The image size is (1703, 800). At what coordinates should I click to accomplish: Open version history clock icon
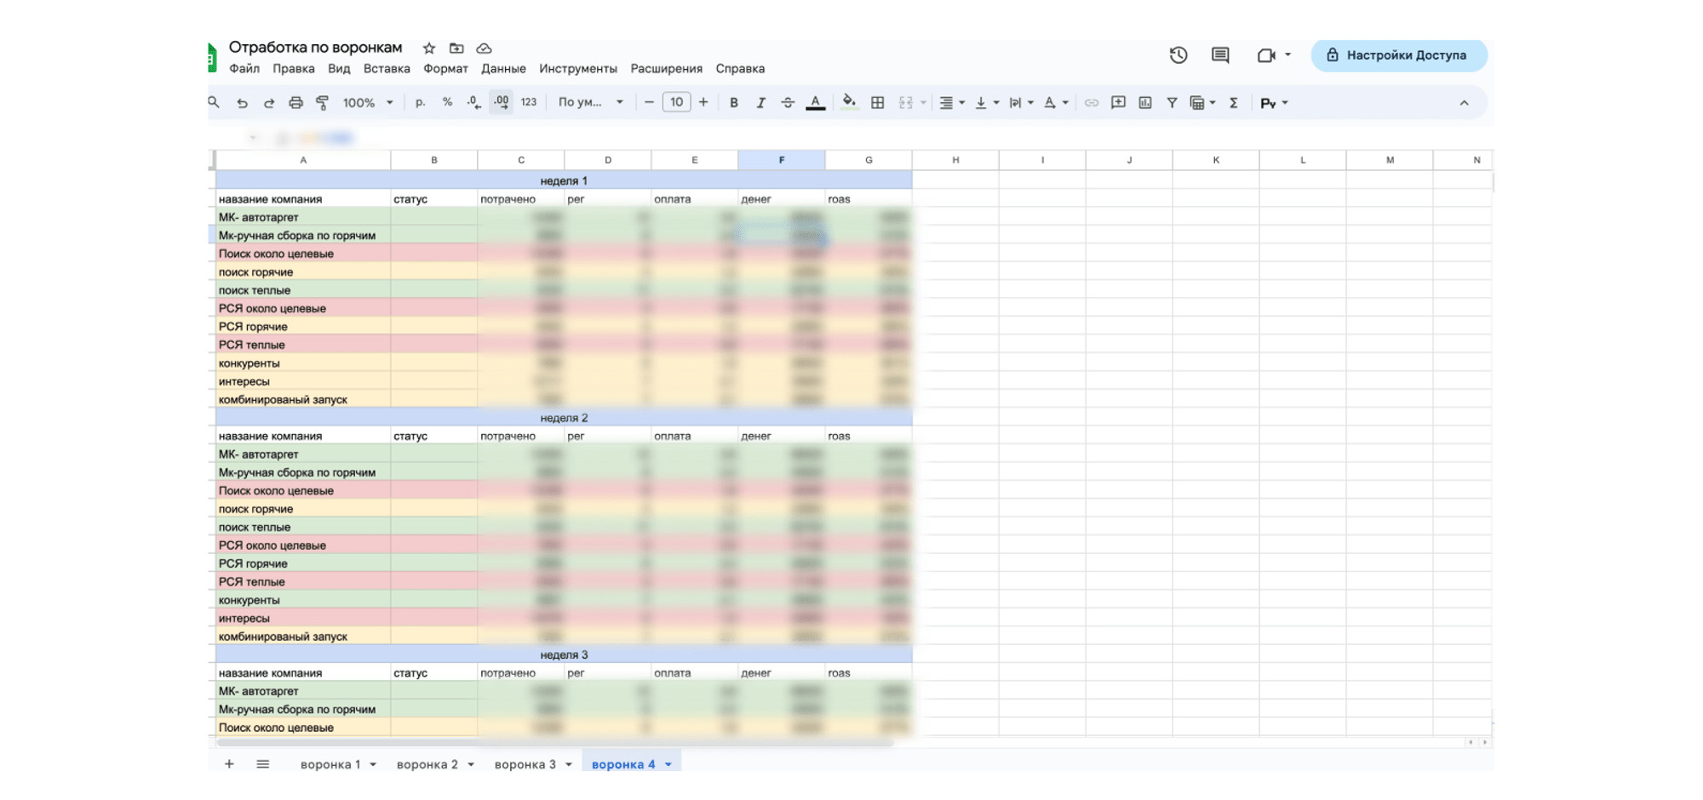[1178, 55]
